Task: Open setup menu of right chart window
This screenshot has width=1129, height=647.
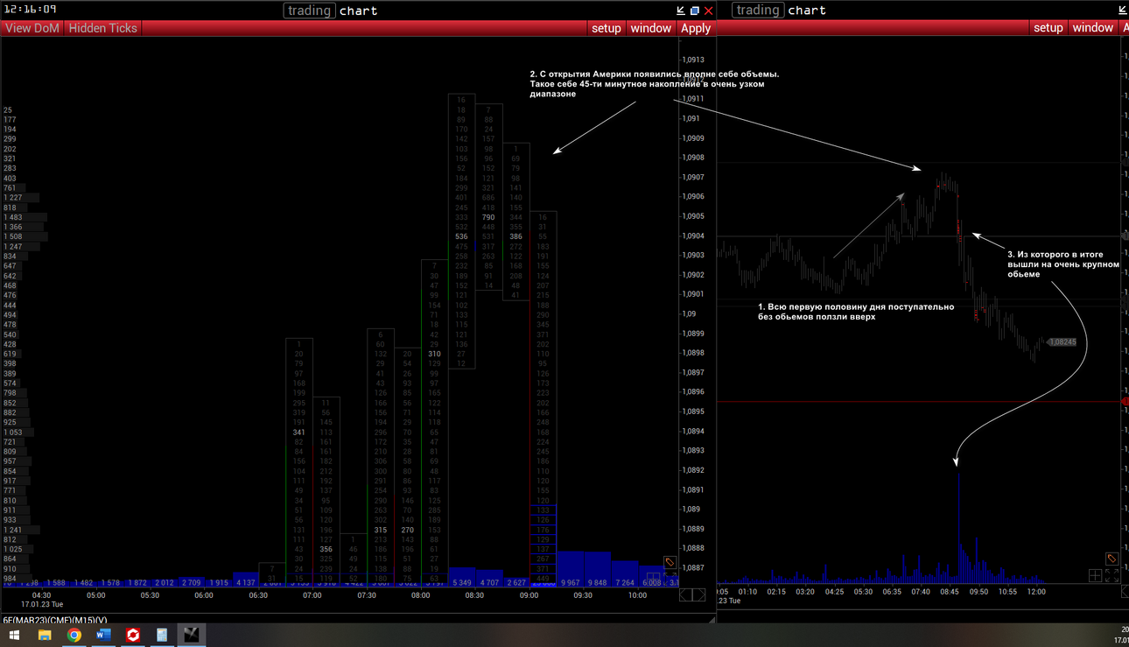Action: [x=1048, y=28]
